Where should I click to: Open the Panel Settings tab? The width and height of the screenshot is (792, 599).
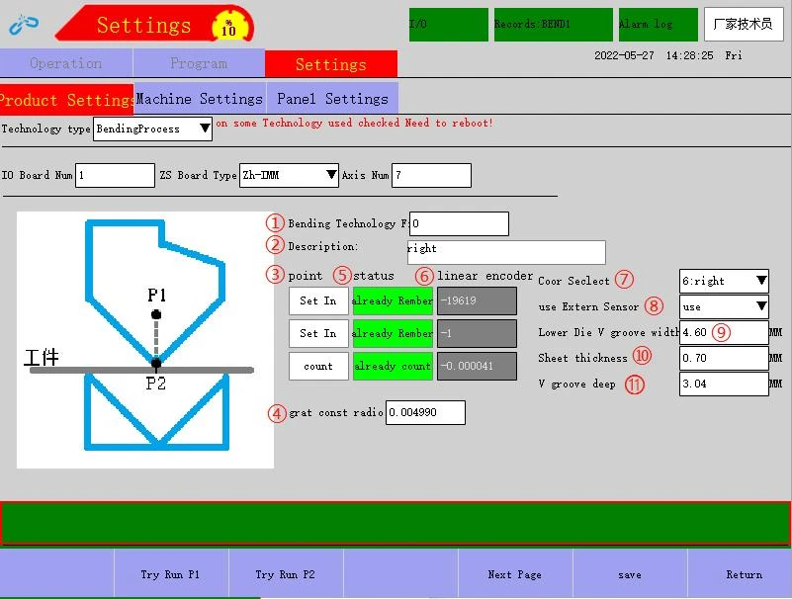coord(332,99)
